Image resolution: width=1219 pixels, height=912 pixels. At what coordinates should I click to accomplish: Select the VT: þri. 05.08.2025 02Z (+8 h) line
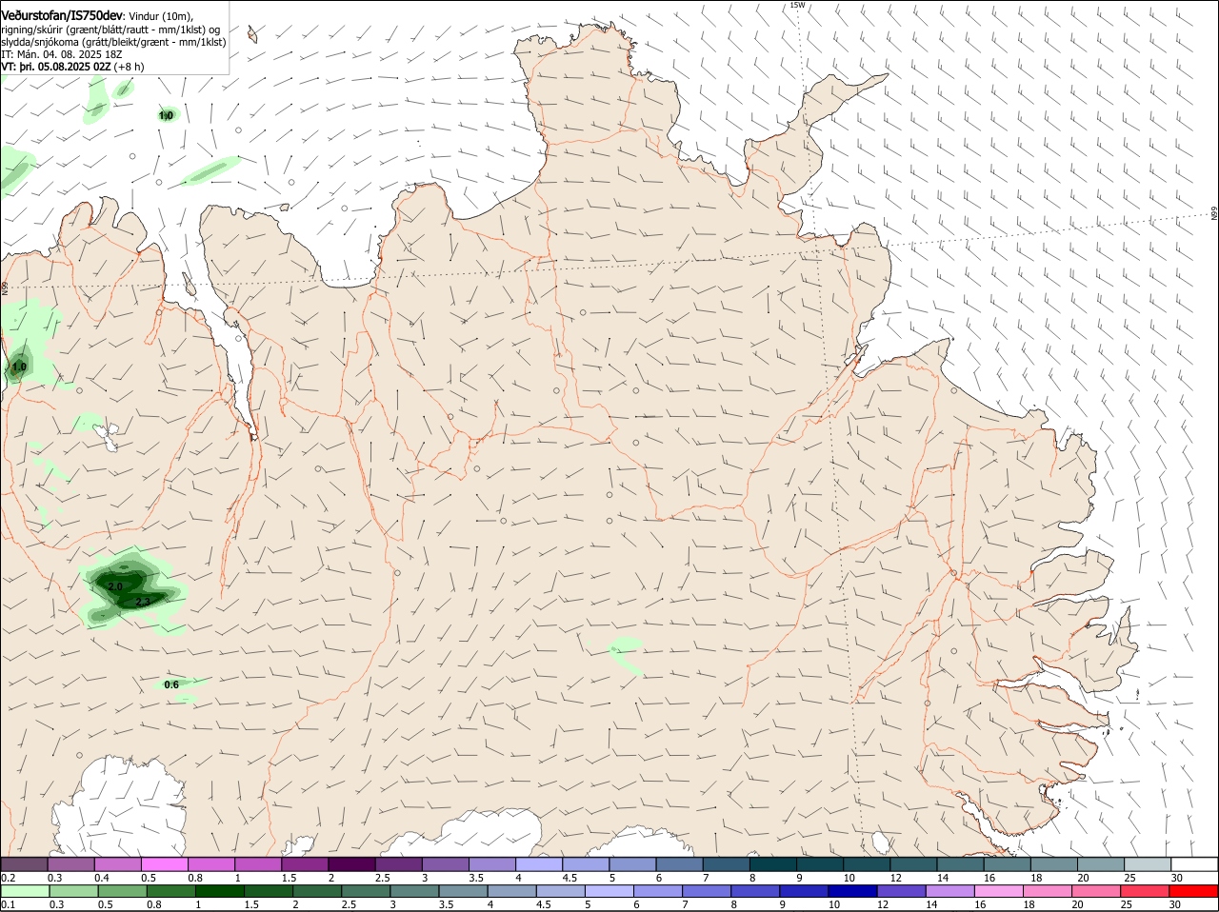click(x=72, y=67)
